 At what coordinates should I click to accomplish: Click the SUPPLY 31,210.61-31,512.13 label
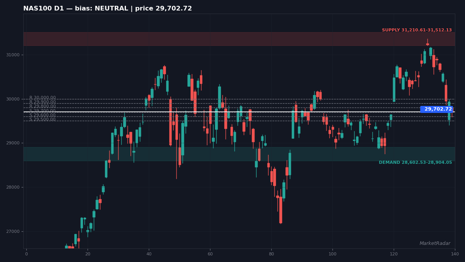417,30
